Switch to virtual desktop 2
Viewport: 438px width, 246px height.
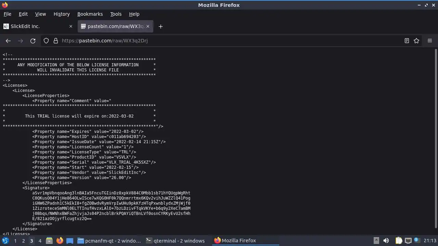(23, 241)
